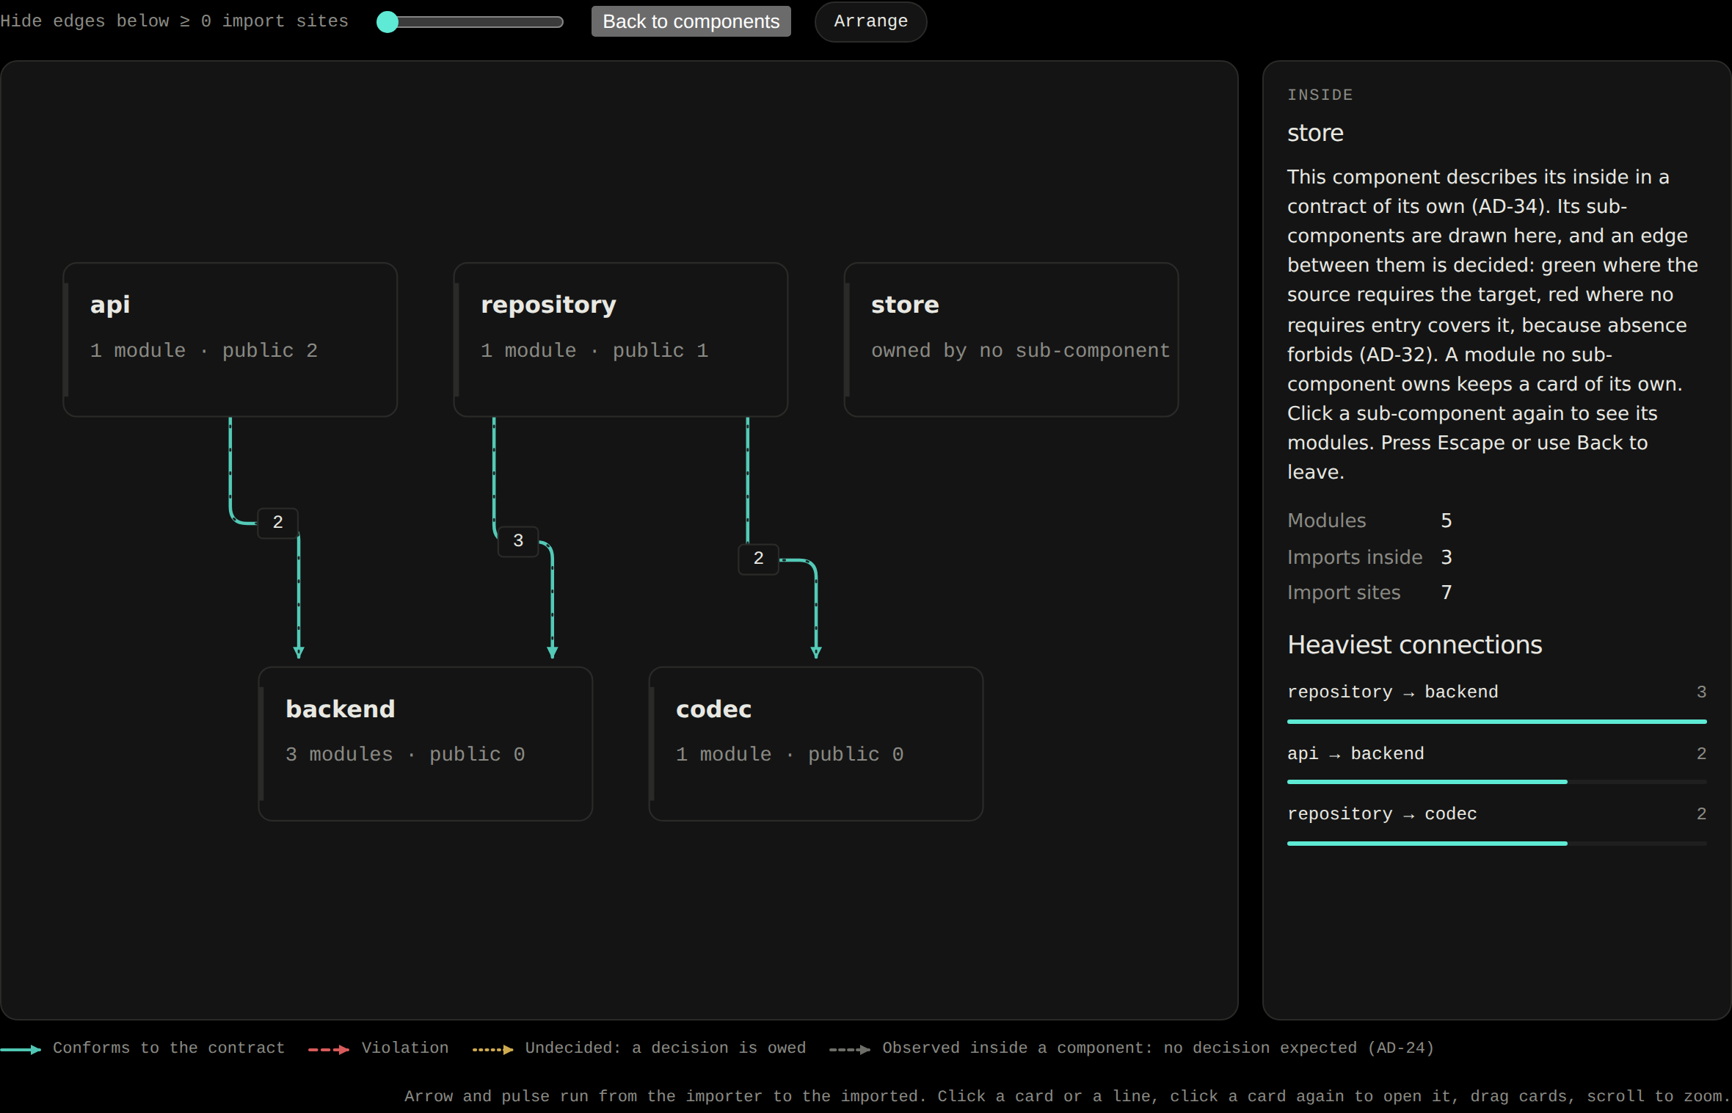Click 'owned by no sub-component' text

coord(1021,351)
